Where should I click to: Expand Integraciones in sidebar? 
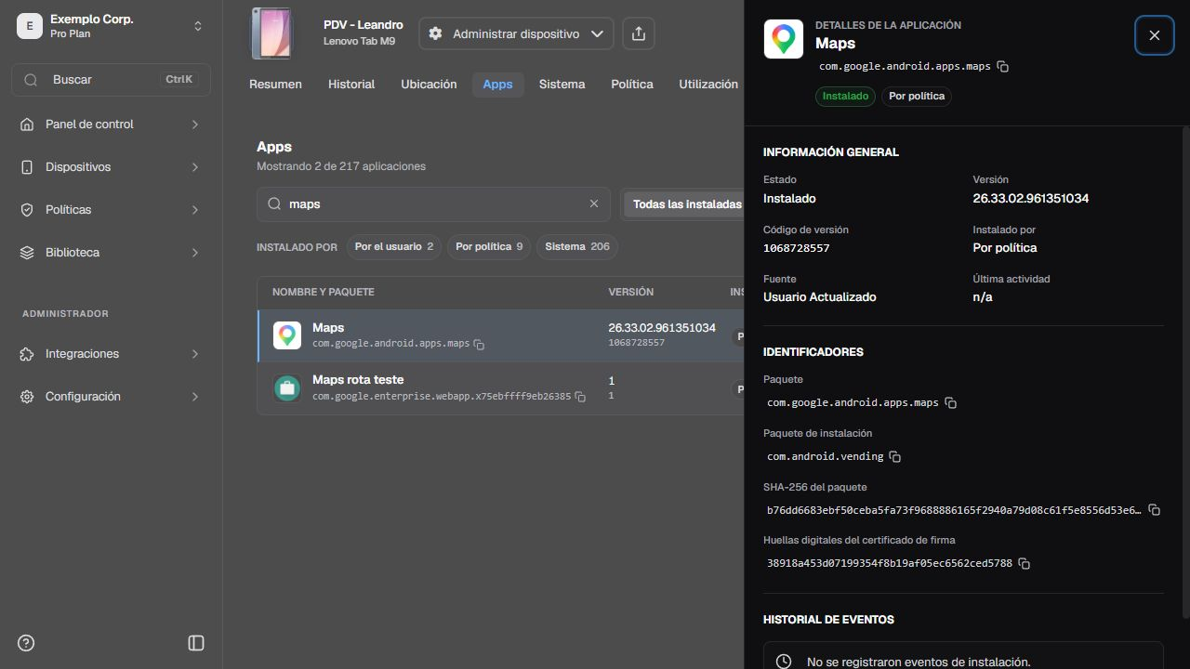[111, 354]
